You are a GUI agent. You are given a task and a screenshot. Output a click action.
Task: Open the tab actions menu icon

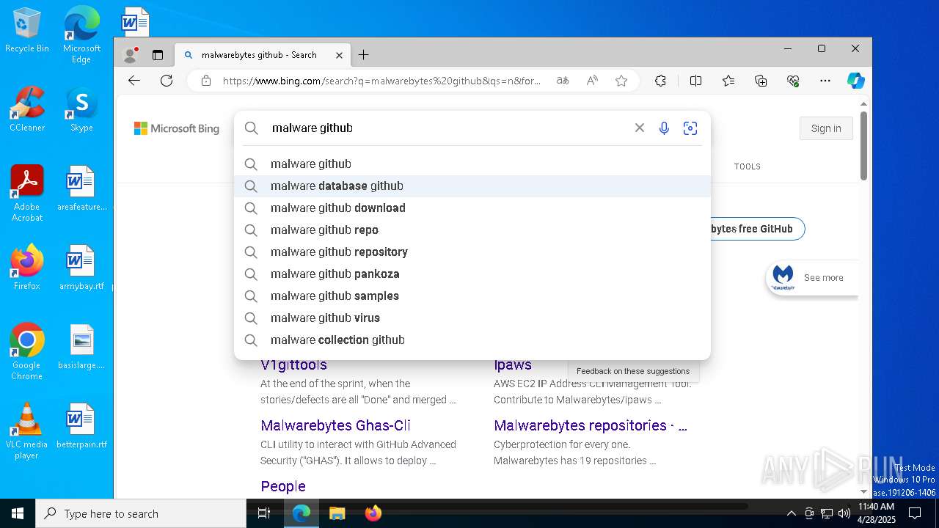(x=157, y=55)
